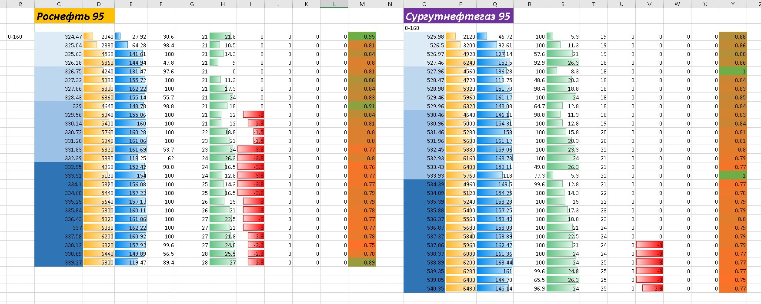Screen dimensions: 761x304
Task: Select the cell containing 534.39
Action: [x=424, y=184]
